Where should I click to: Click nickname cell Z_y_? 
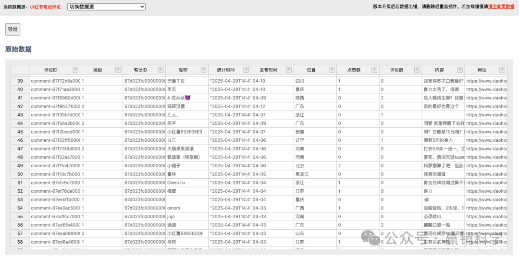187,115
